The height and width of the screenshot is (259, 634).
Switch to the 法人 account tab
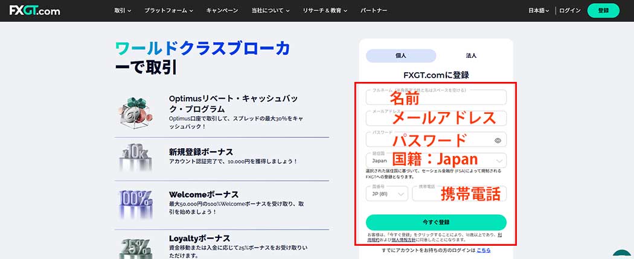471,55
